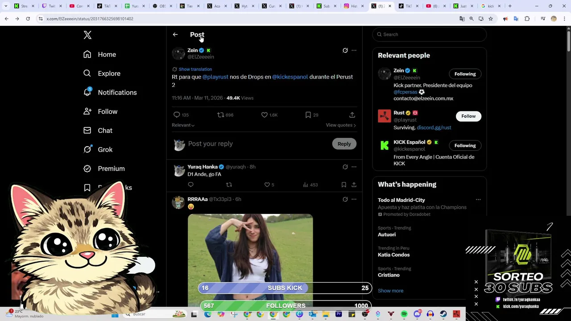Open Grok from the sidebar
Image resolution: width=571 pixels, height=321 pixels.
[x=98, y=150]
